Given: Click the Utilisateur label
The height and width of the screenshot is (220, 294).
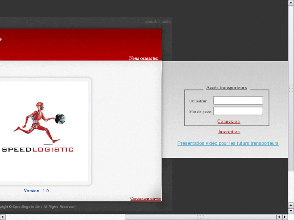Looking at the screenshot, I should (x=198, y=101).
